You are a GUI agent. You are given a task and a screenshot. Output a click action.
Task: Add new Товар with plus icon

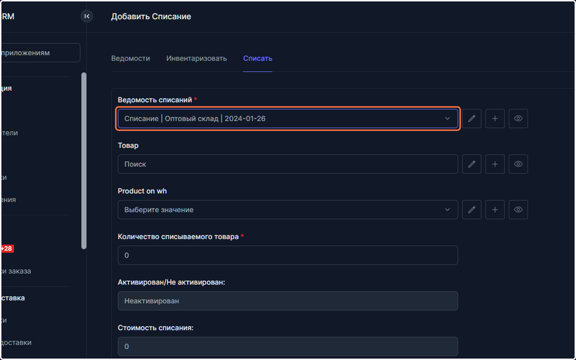tap(495, 164)
